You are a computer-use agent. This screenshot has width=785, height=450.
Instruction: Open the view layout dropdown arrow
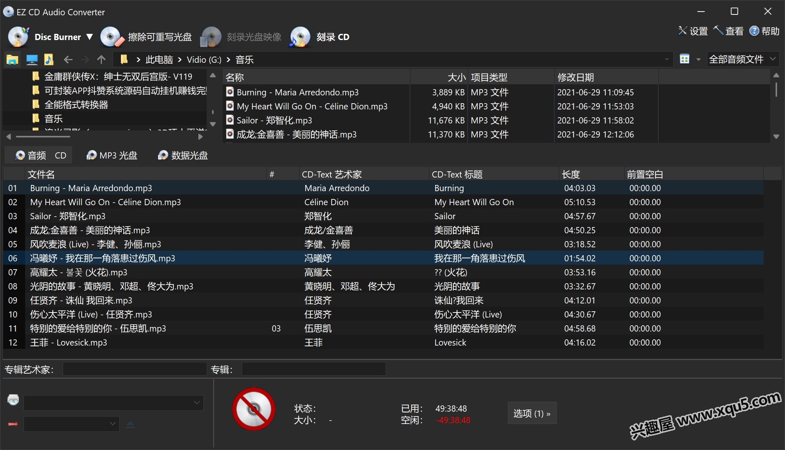click(x=698, y=59)
